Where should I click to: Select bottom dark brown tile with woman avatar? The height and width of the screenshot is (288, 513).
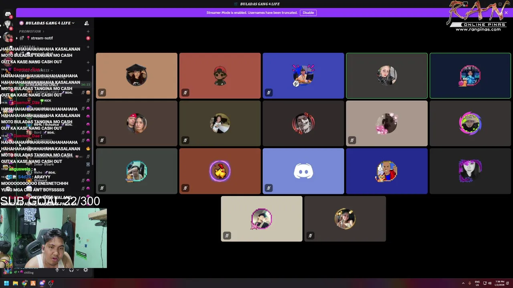tap(345, 219)
